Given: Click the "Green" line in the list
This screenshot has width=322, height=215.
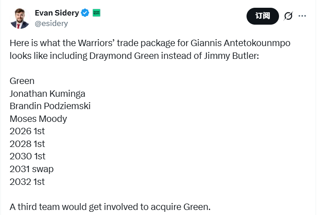Looking at the screenshot, I should 22,81.
